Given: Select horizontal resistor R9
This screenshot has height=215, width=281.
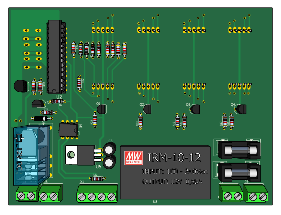Looking at the screenshot, I should [x=57, y=101].
